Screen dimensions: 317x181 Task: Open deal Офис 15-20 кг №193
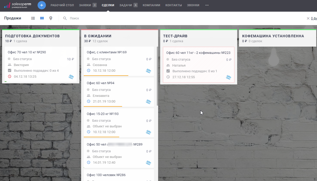point(102,114)
